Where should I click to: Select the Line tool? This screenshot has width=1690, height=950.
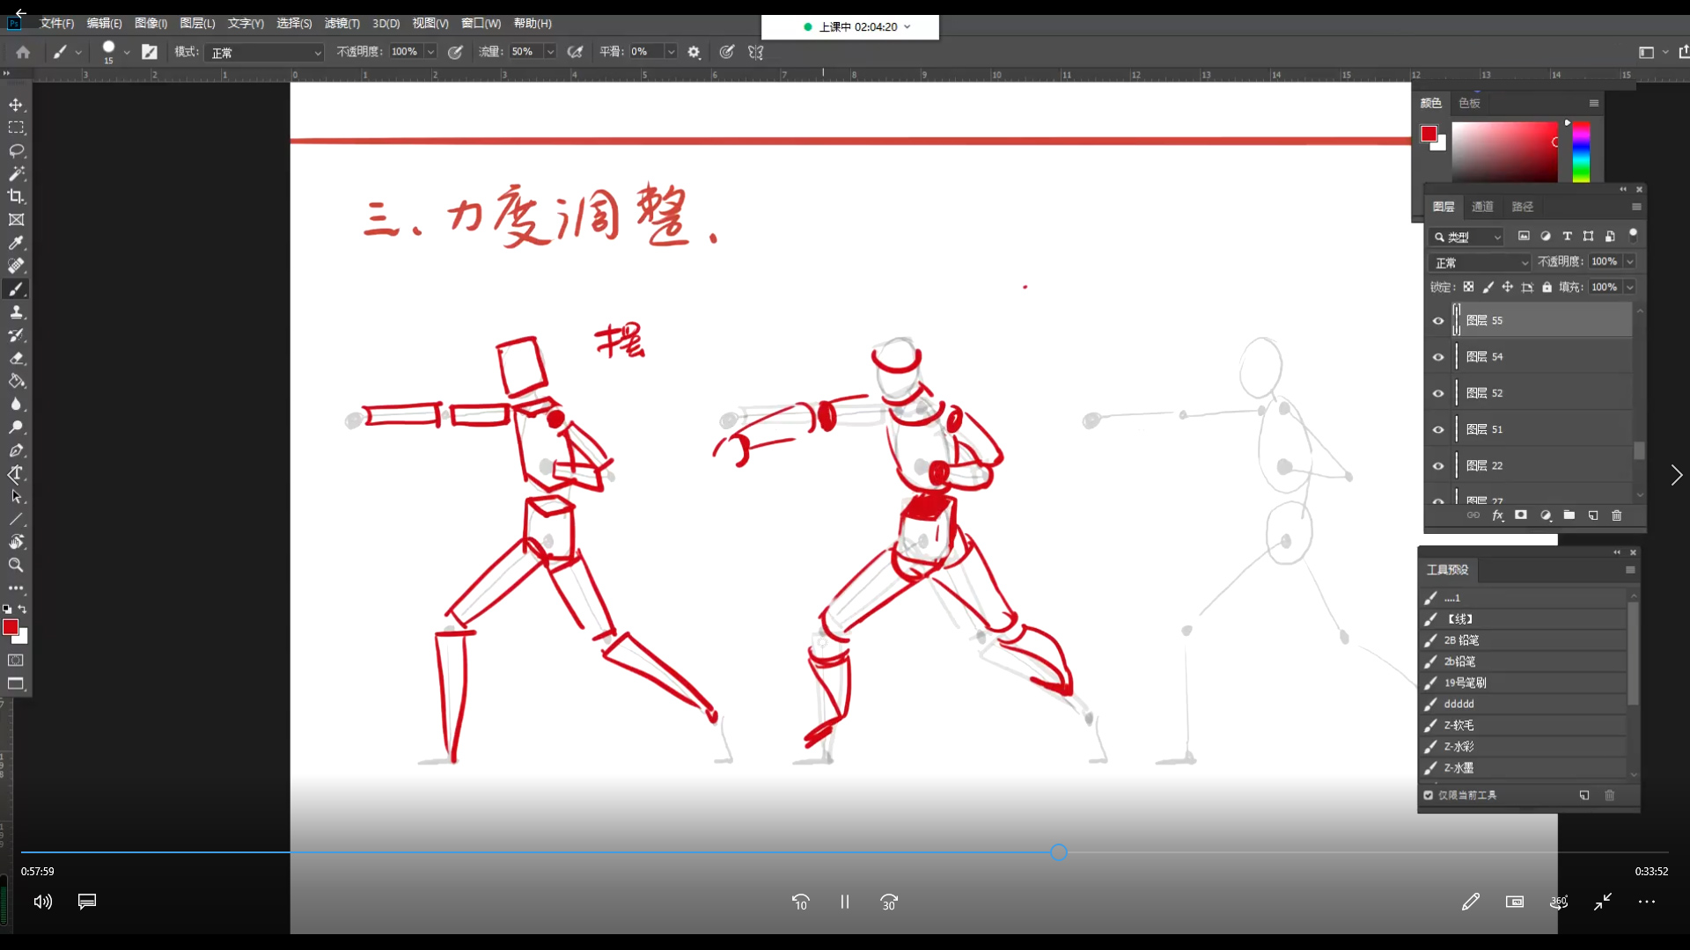tap(16, 519)
